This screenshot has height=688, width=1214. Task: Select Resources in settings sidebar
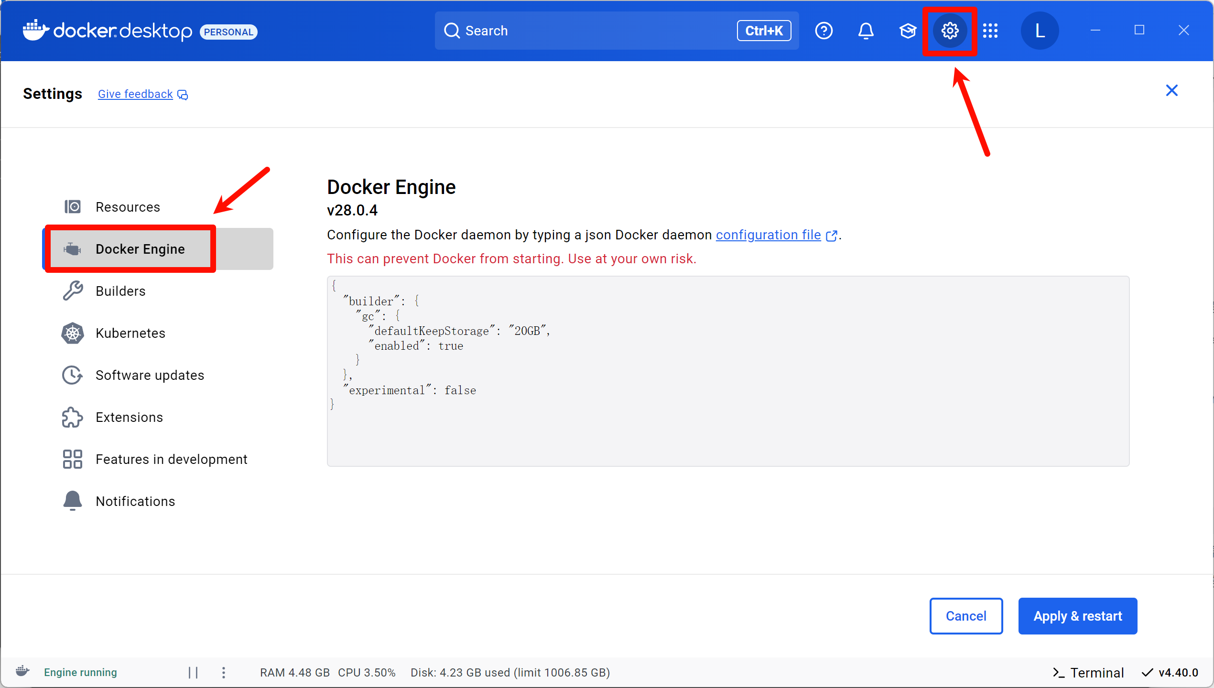coord(128,207)
